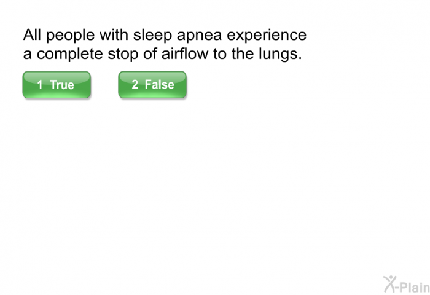Click the word "airflow" in the statement
Screen dimensions: 430x295
(x=185, y=53)
